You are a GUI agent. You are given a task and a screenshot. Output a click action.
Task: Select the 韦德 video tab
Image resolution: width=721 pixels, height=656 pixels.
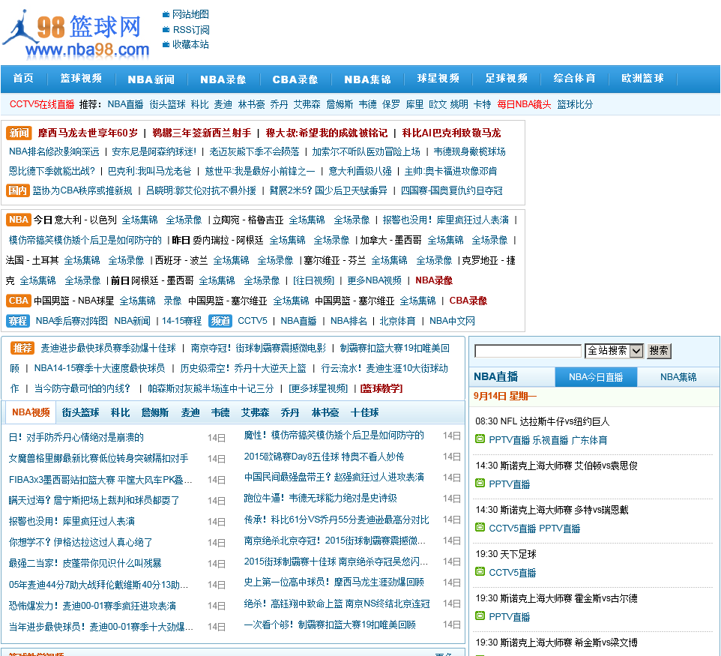click(x=220, y=412)
